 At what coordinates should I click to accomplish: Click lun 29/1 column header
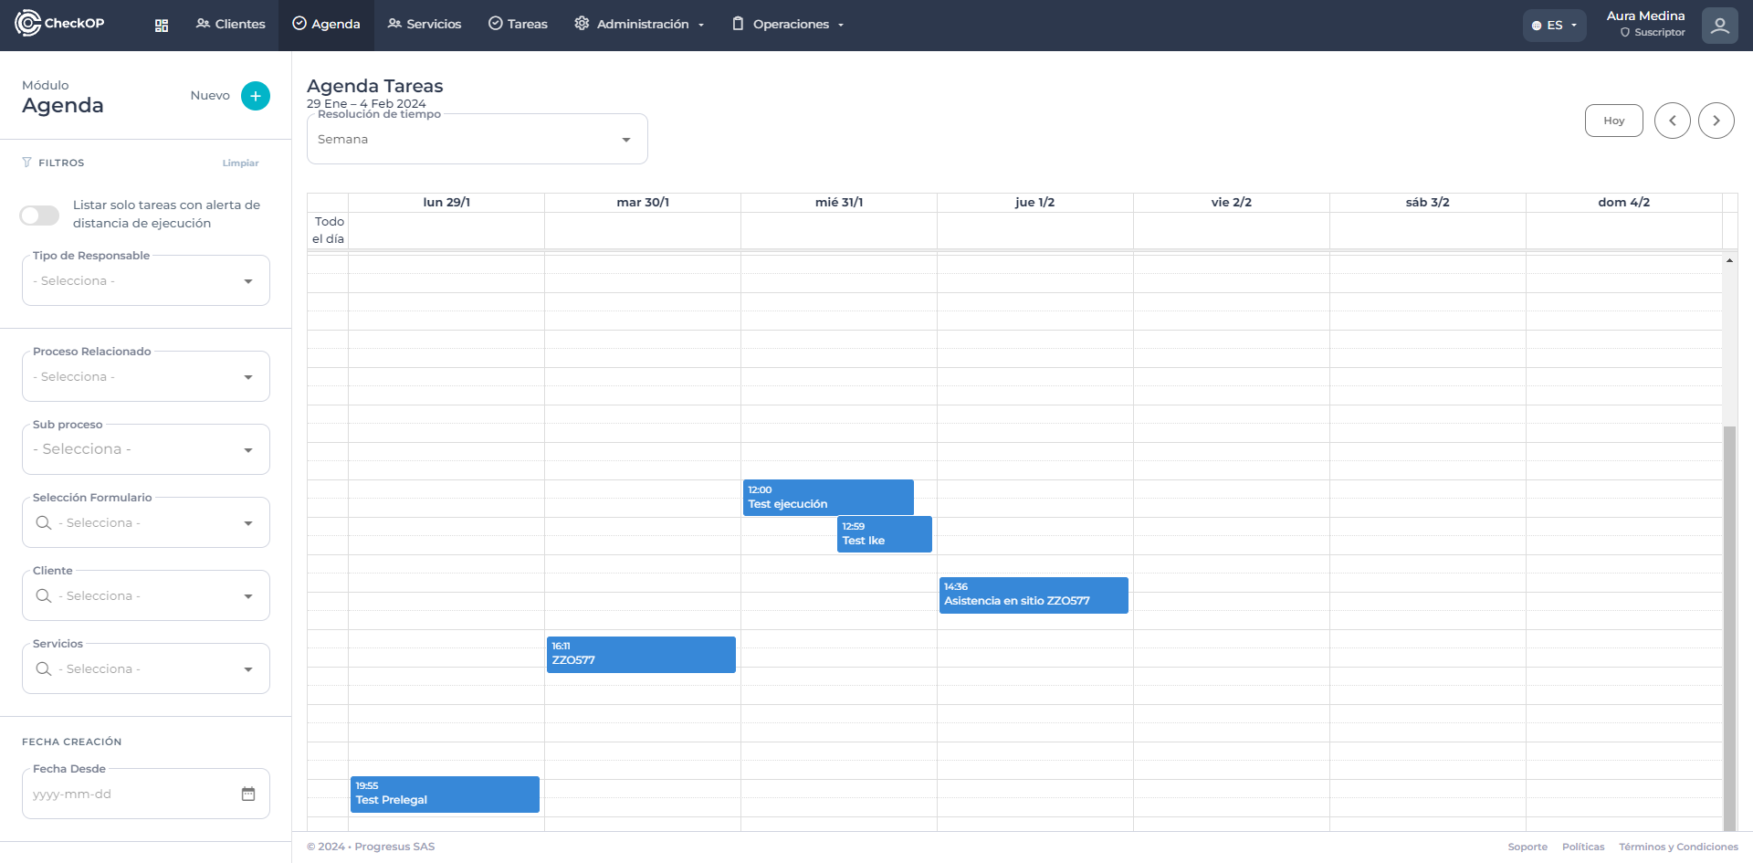click(446, 202)
